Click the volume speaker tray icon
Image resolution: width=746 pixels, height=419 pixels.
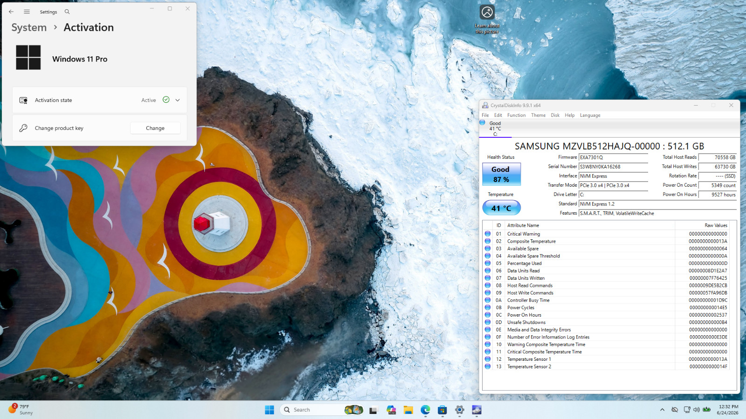(x=697, y=410)
